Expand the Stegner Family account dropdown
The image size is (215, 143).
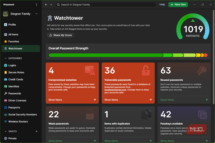pyautogui.click(x=36, y=14)
